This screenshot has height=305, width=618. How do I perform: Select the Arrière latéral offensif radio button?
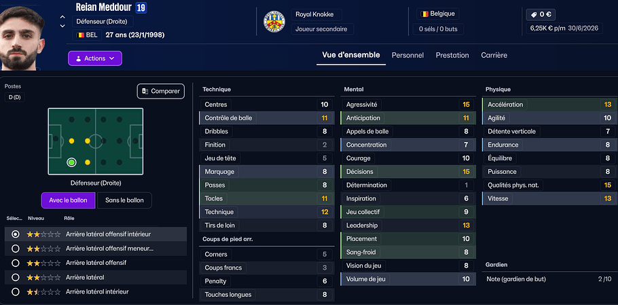point(15,263)
